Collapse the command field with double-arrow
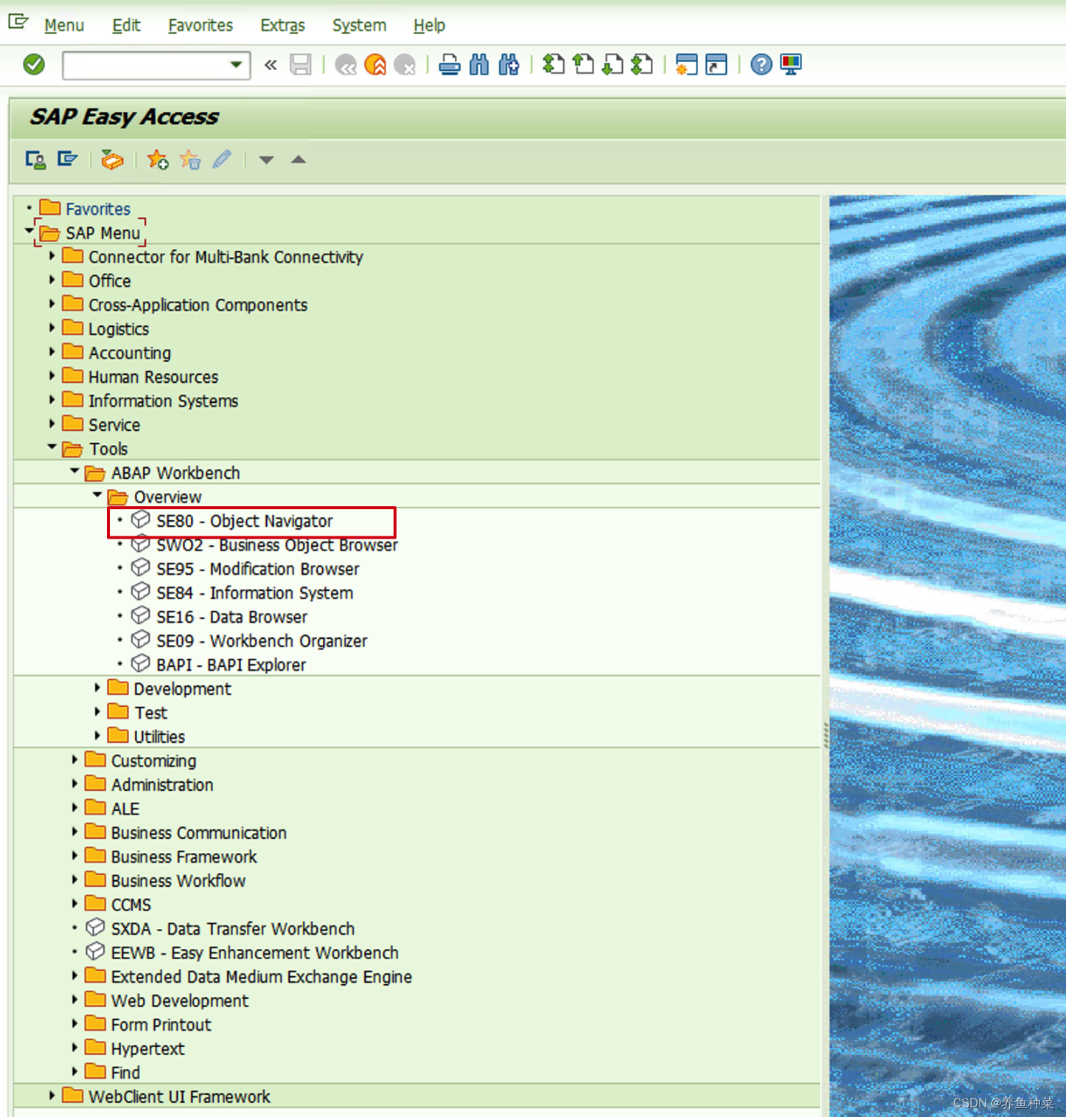The width and height of the screenshot is (1066, 1117). (x=271, y=65)
